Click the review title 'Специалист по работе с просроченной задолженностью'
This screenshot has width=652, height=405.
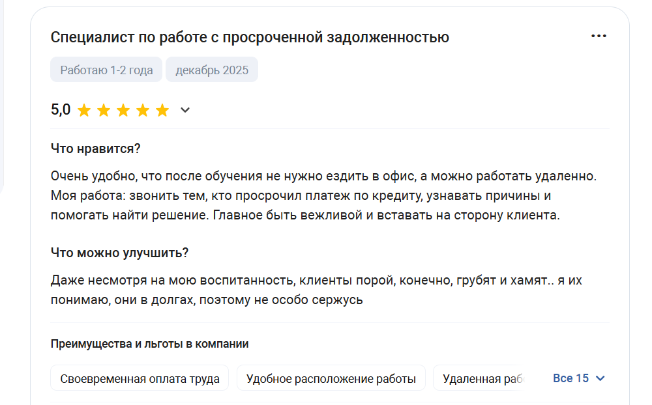point(250,37)
